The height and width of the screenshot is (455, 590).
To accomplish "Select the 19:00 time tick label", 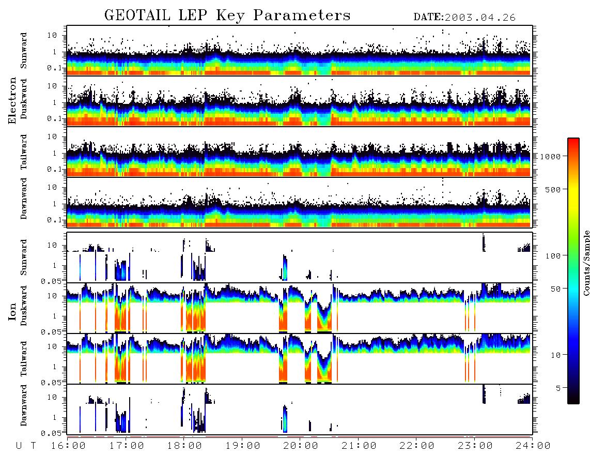I will [243, 446].
